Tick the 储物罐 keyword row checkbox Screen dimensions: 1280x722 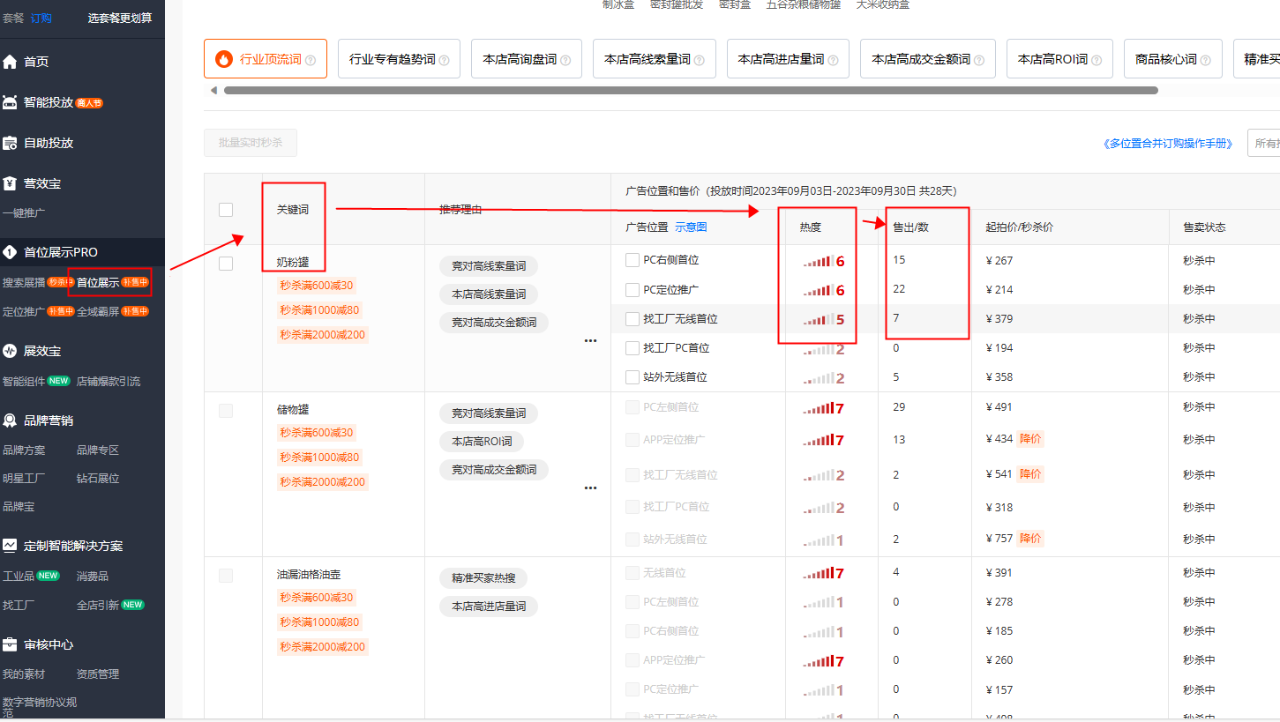226,411
